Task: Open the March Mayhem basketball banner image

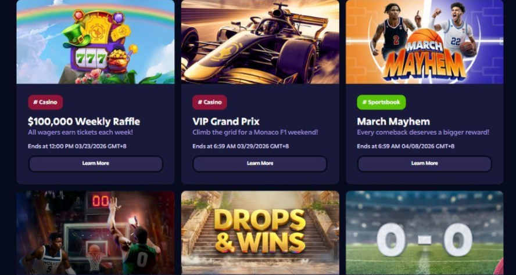Action: tap(425, 42)
